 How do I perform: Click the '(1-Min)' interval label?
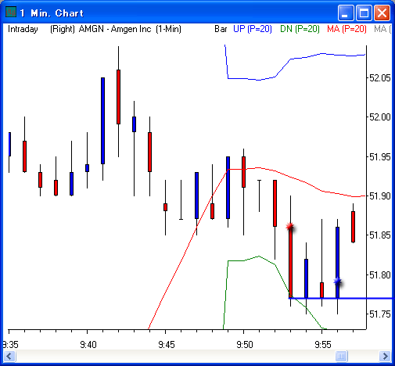click(168, 29)
